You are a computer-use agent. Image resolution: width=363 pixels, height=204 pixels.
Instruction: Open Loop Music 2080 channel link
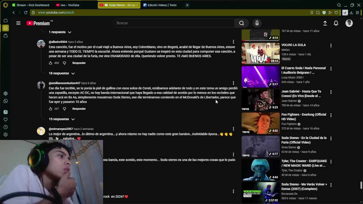click(293, 78)
